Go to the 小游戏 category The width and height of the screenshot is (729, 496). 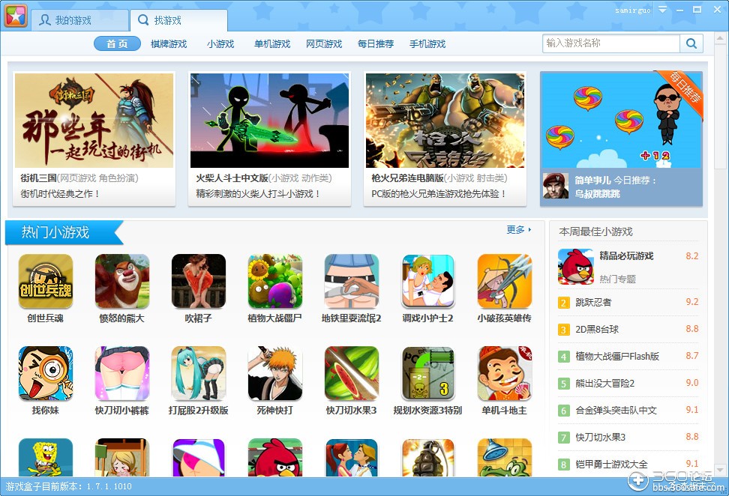tap(220, 43)
